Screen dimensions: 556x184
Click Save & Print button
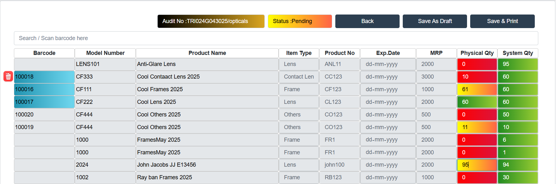[x=502, y=21]
